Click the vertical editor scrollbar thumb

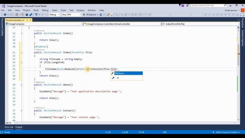[x=238, y=55]
